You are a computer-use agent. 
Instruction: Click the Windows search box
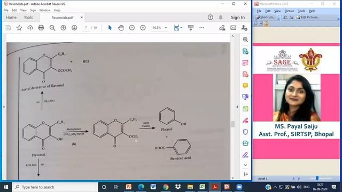click(x=55, y=187)
